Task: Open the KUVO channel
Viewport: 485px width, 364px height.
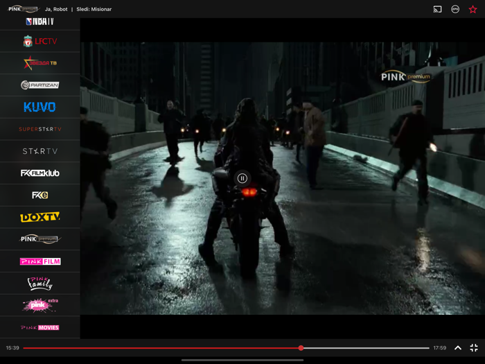Action: click(40, 107)
